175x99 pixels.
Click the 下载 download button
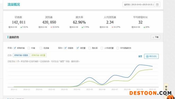[155, 37]
